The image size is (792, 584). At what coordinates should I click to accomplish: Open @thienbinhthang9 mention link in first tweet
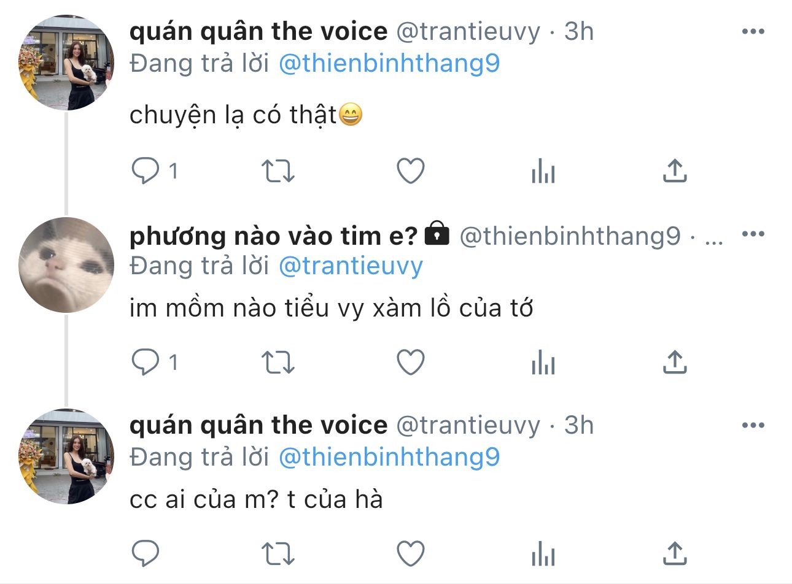pyautogui.click(x=389, y=63)
